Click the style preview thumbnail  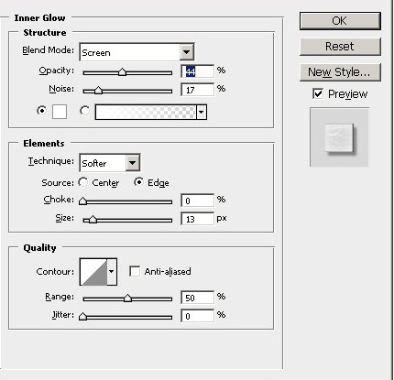(x=339, y=137)
